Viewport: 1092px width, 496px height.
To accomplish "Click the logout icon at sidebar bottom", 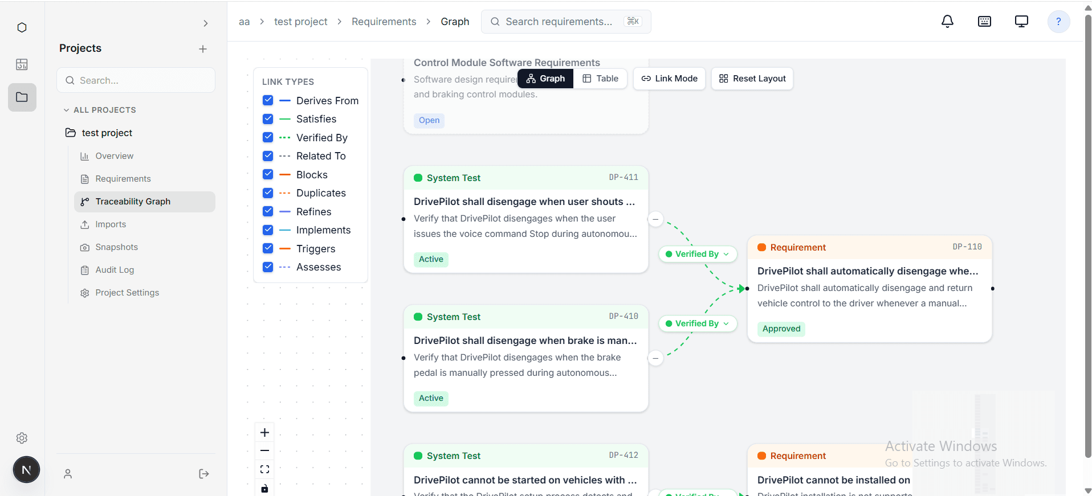I will click(x=204, y=474).
